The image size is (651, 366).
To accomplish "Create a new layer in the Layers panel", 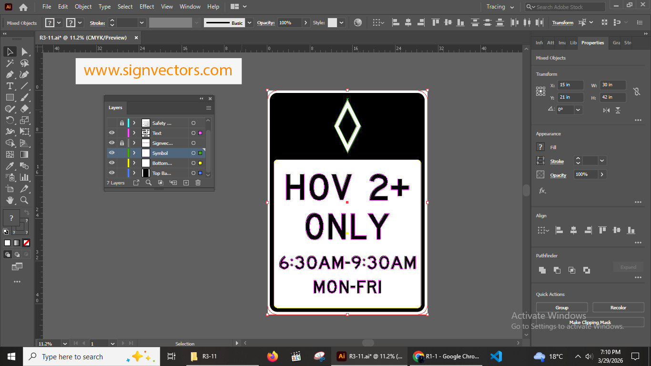I will [x=186, y=183].
